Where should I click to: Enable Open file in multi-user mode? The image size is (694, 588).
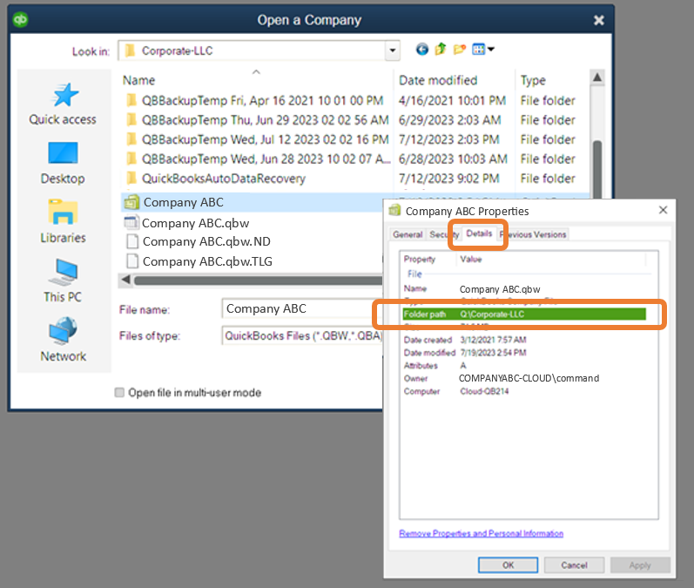(x=119, y=393)
